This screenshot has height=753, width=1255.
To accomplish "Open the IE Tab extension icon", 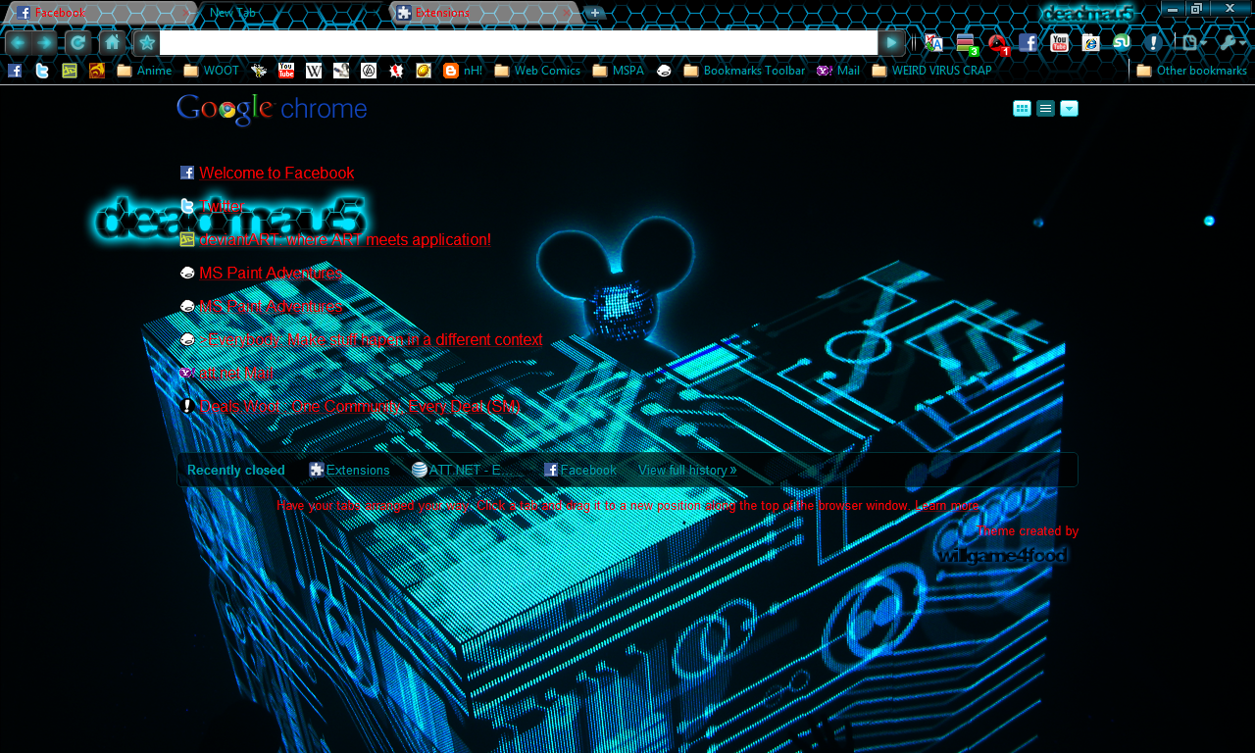I will [1090, 42].
